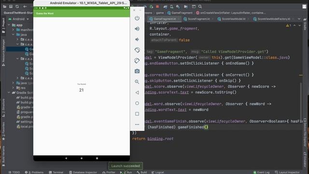Collapse the Gradle Scripts node
The width and height of the screenshot is (309, 174).
click(x=9, y=92)
